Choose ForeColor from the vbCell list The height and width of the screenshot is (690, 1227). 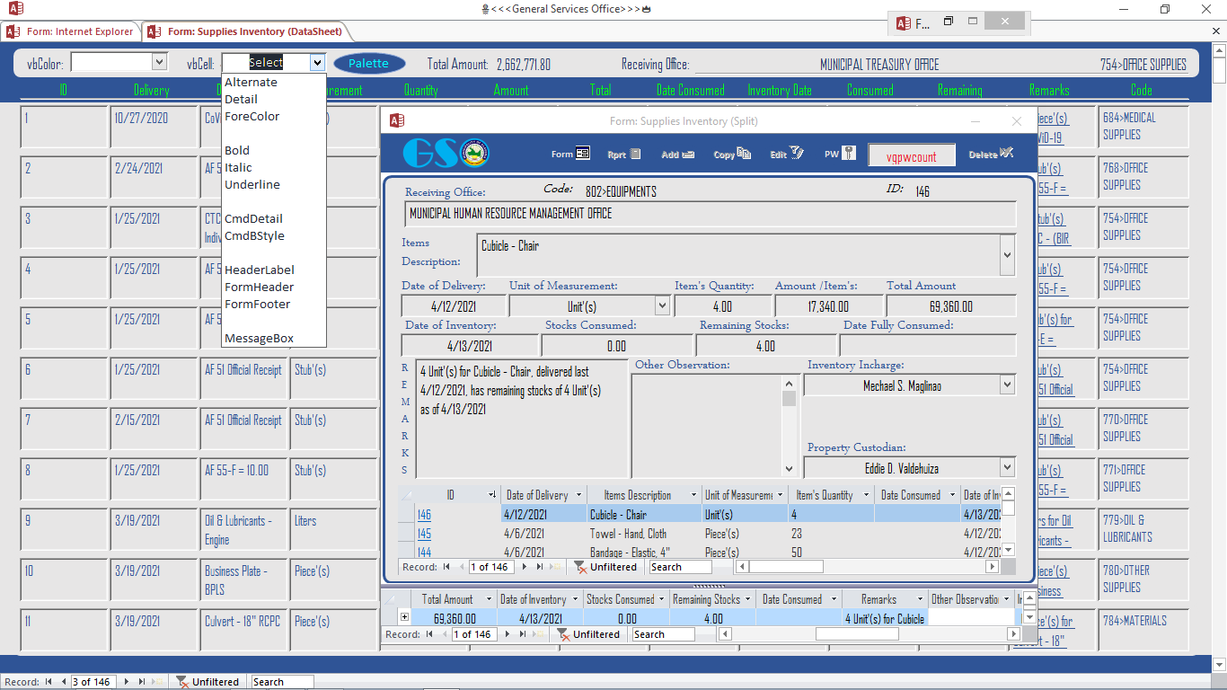click(252, 116)
